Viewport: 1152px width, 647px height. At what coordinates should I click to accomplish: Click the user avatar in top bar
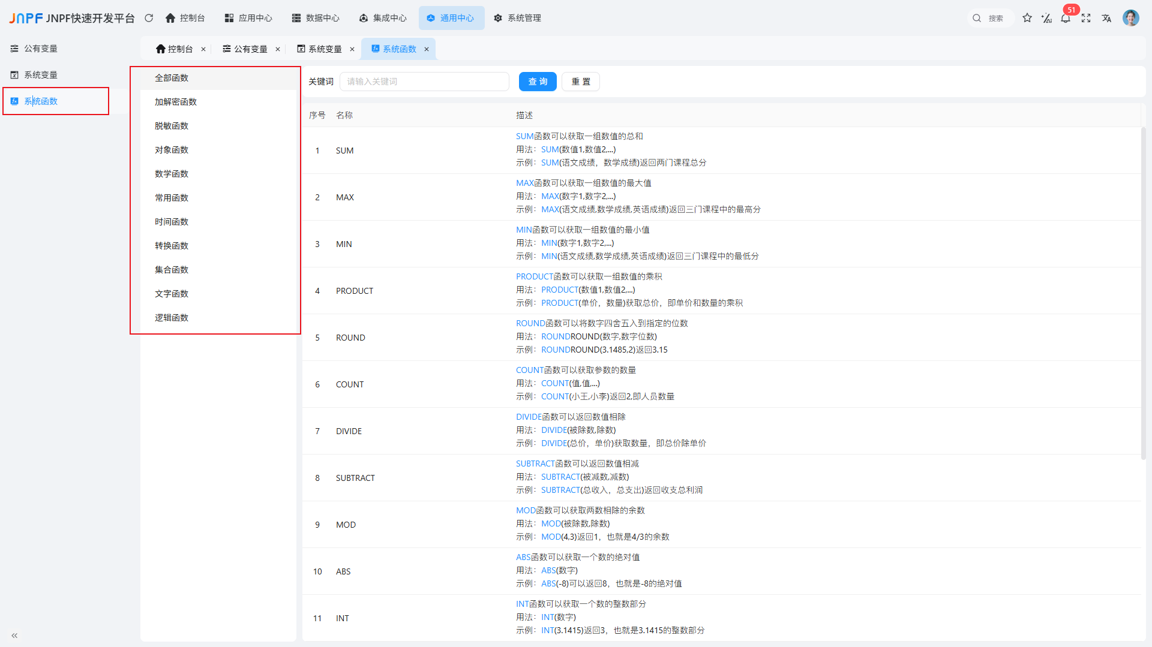[1130, 18]
